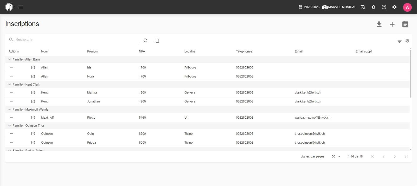Sort table by Localité column header
This screenshot has height=186, width=417.
[190, 51]
